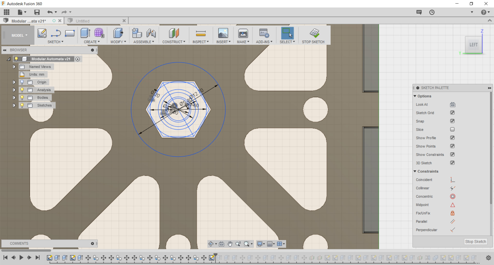Apply the Concentric constraint icon
The width and height of the screenshot is (494, 265).
pos(453,197)
